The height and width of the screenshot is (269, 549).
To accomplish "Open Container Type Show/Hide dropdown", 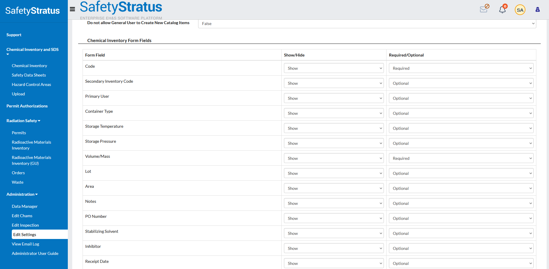I will [x=334, y=113].
